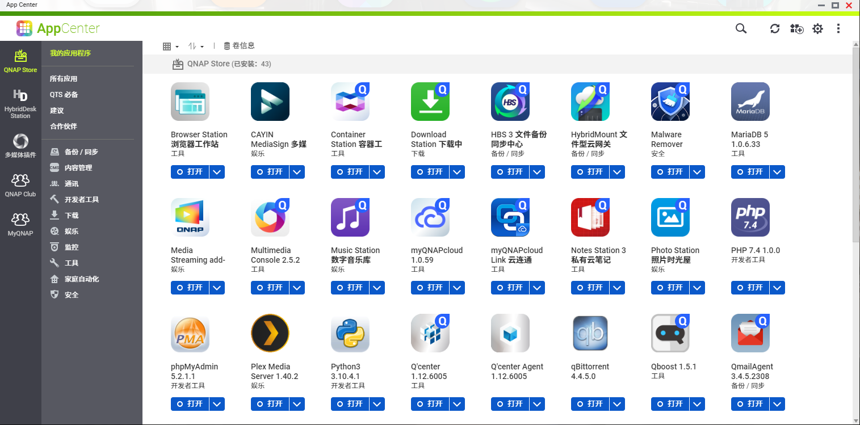Expand dropdown arrow beside Browser Station open button
The width and height of the screenshot is (860, 425).
coord(217,172)
